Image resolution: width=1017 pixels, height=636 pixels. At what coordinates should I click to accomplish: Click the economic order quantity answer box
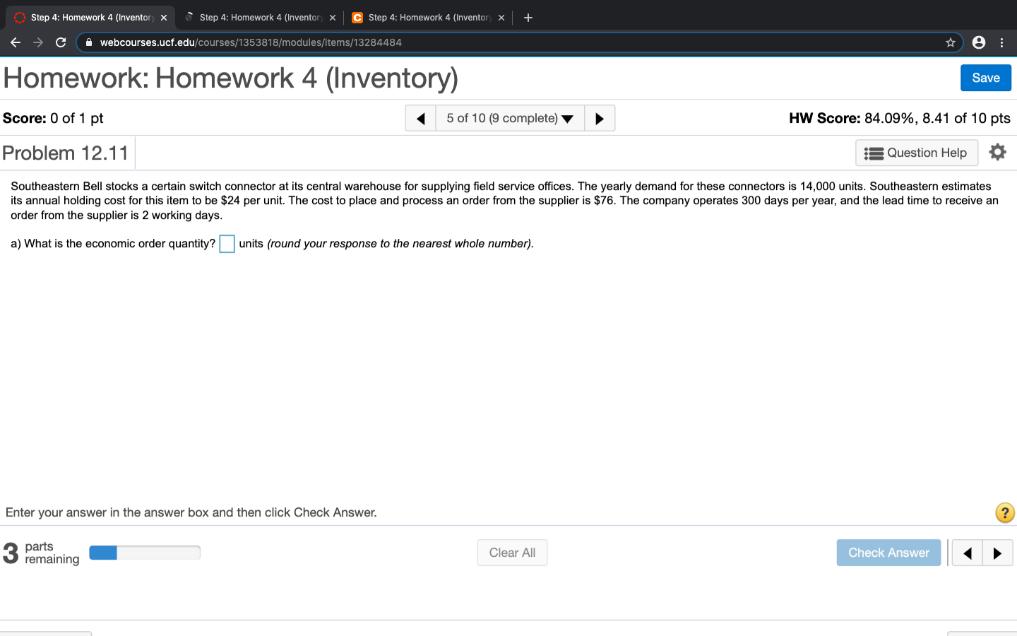pyautogui.click(x=227, y=244)
